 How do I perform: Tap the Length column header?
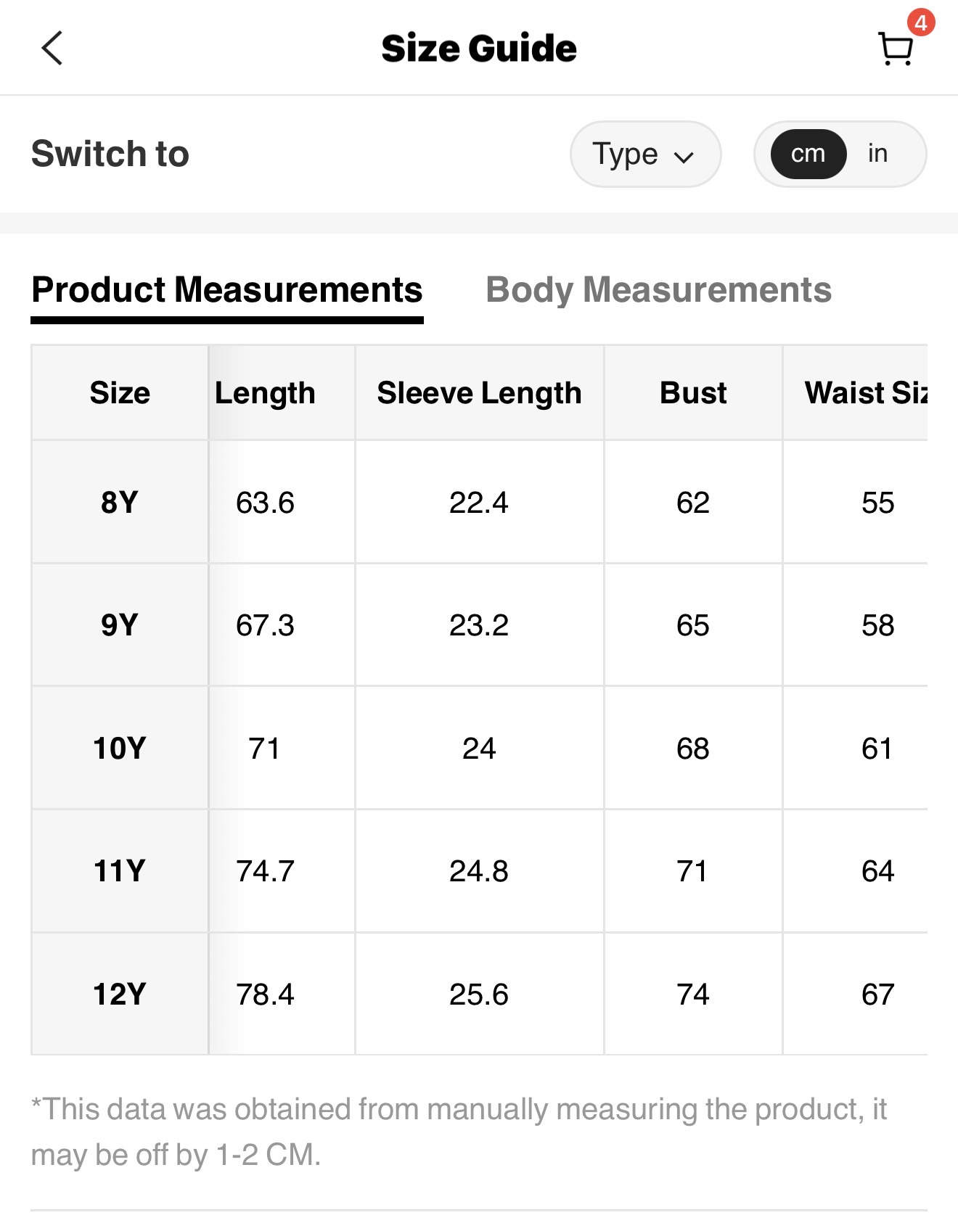tap(265, 392)
